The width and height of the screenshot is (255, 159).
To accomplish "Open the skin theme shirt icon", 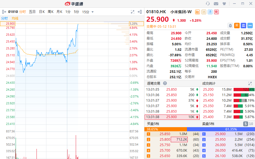I will click(224, 4).
